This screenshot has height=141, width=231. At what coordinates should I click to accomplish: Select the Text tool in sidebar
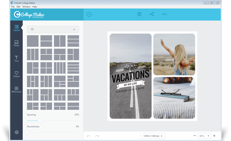tap(16, 59)
